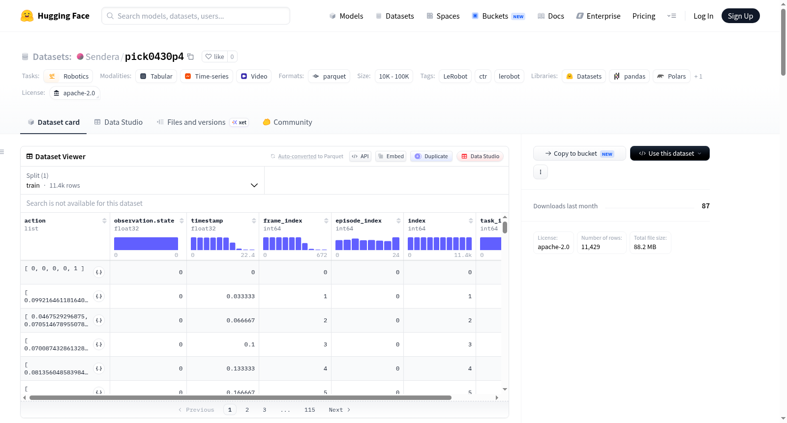Sort by the action column
The height and width of the screenshot is (423, 787).
tap(104, 221)
